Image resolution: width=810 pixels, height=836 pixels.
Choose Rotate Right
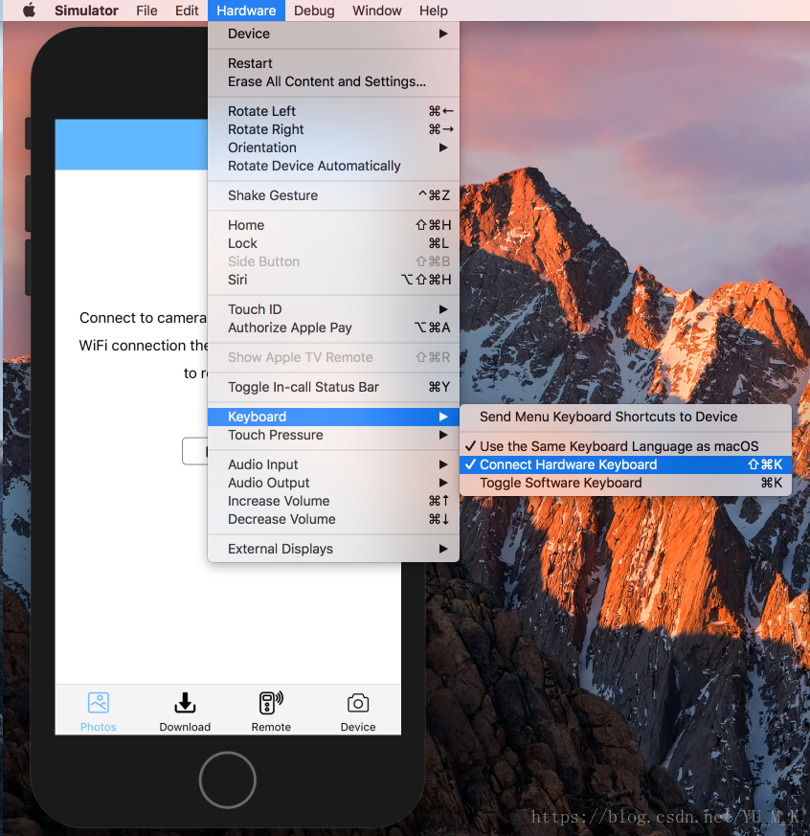[333, 129]
